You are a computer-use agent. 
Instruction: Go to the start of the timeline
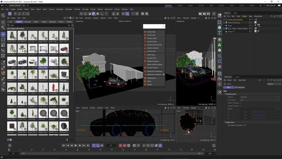[63, 145]
